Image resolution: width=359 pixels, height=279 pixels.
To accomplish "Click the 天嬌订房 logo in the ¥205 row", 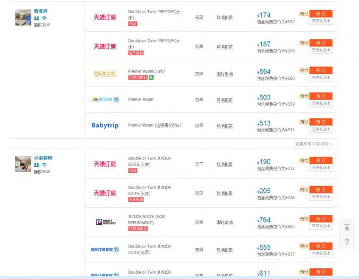I will coord(105,193).
